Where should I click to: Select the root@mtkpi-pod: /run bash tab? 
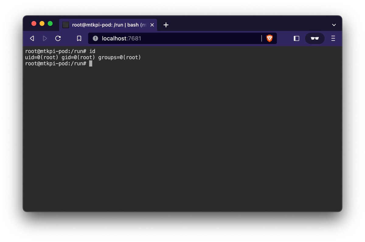tap(108, 25)
